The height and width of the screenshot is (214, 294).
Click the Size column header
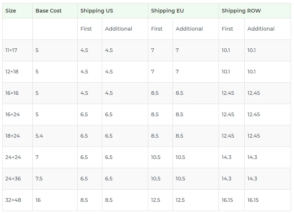click(11, 11)
